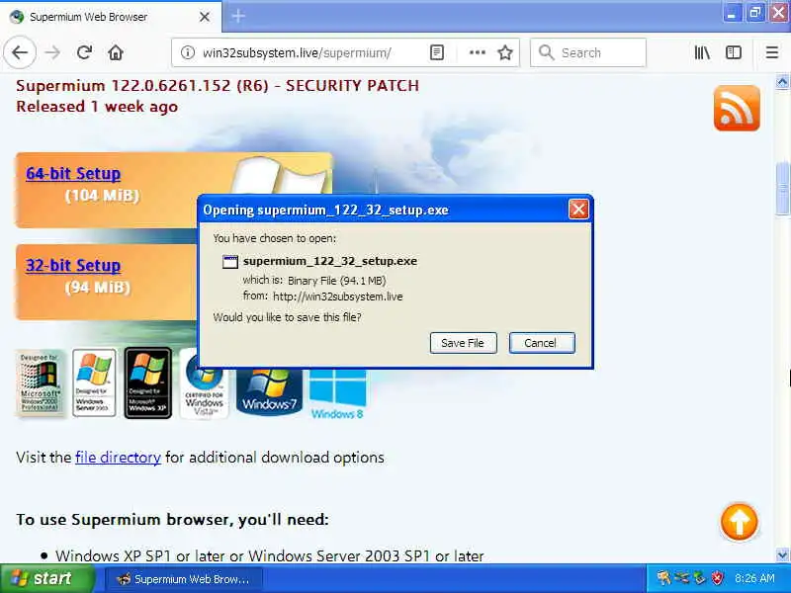Screen dimensions: 791x593
Task: Click the scrollbar up arrow
Action: tap(782, 81)
